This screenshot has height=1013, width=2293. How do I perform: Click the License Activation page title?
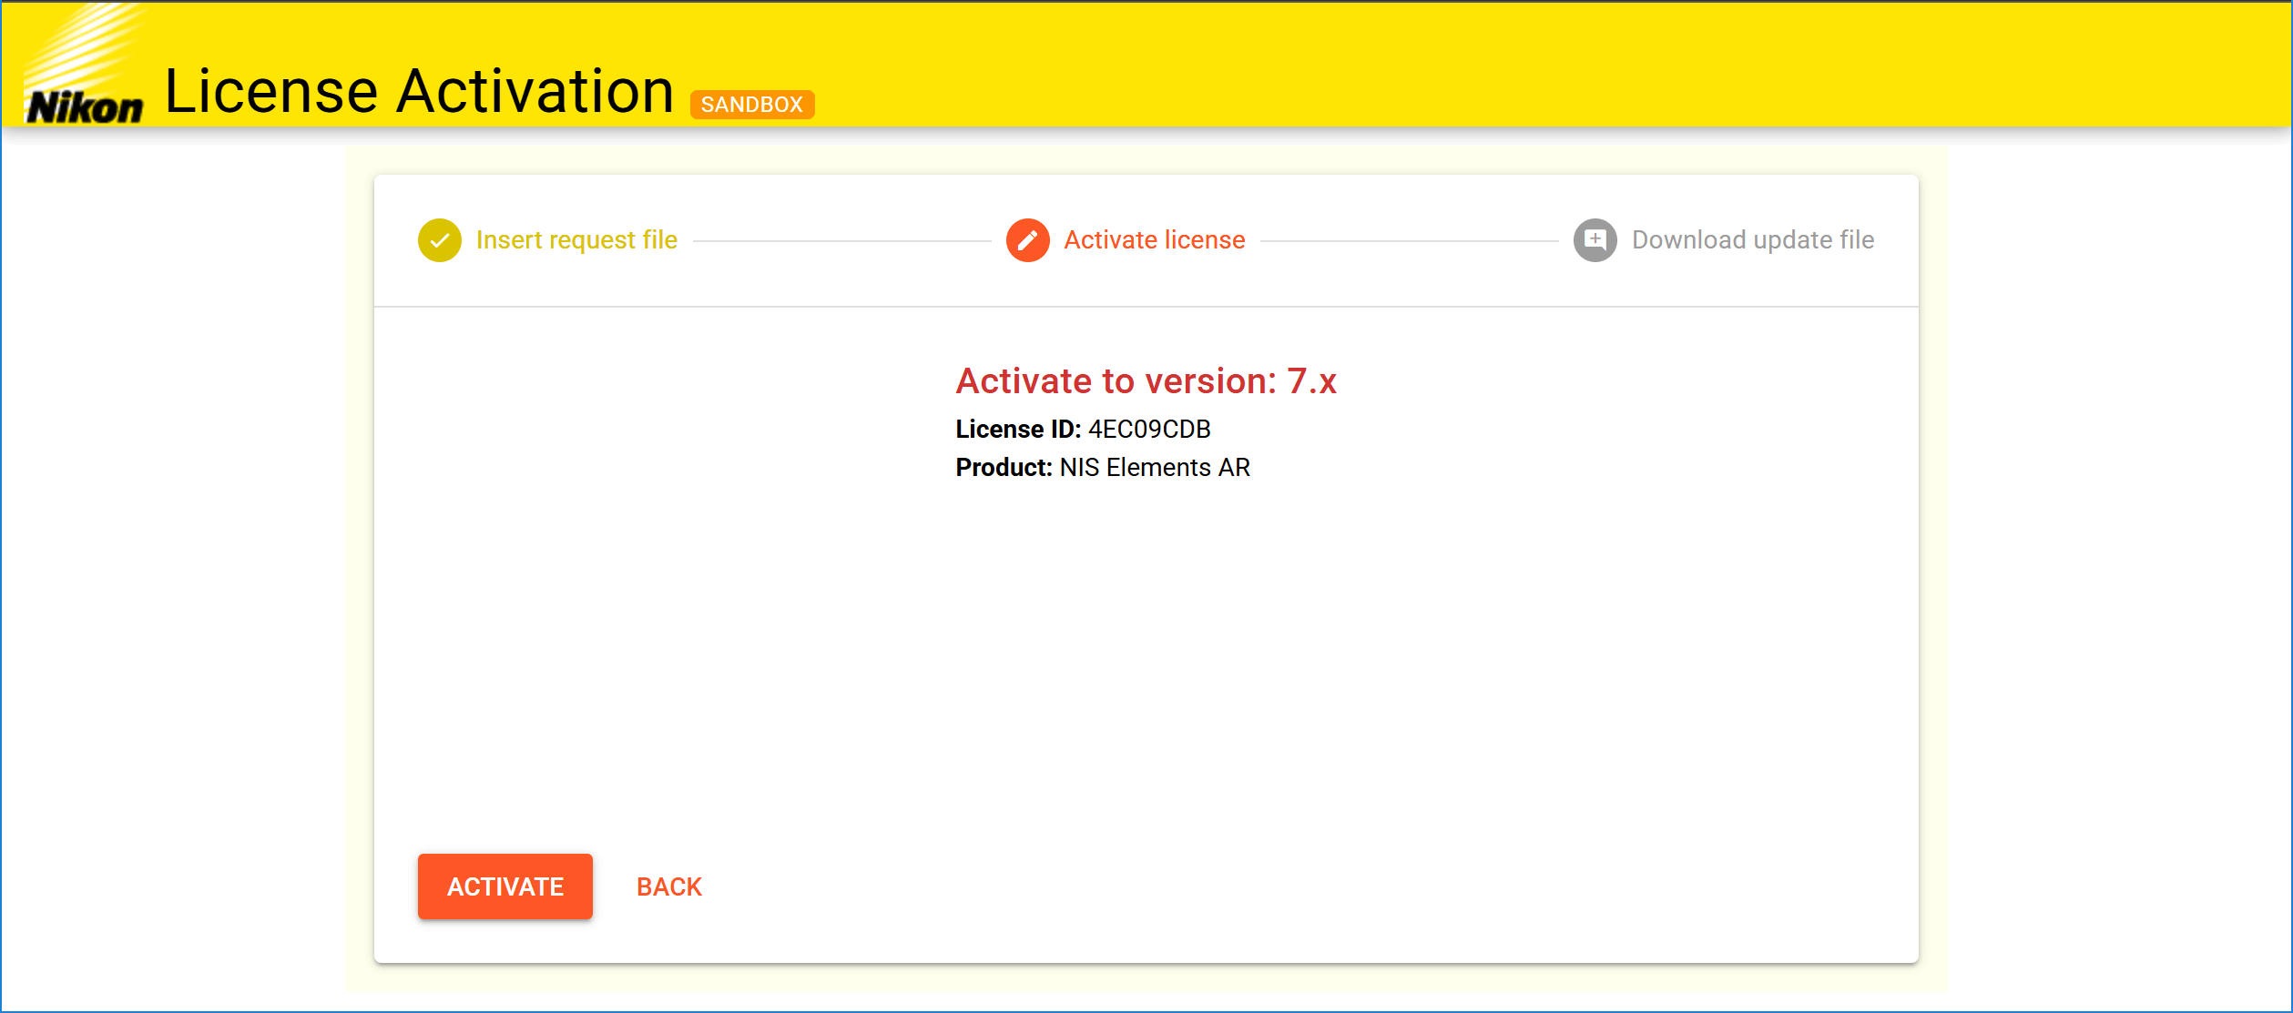tap(419, 91)
